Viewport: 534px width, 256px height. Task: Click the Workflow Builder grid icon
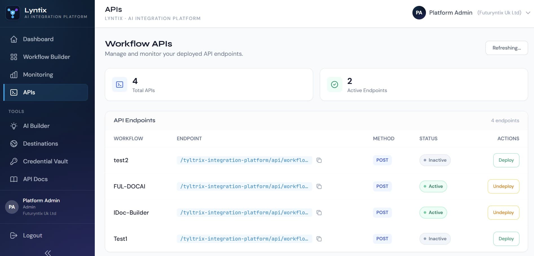tap(14, 57)
